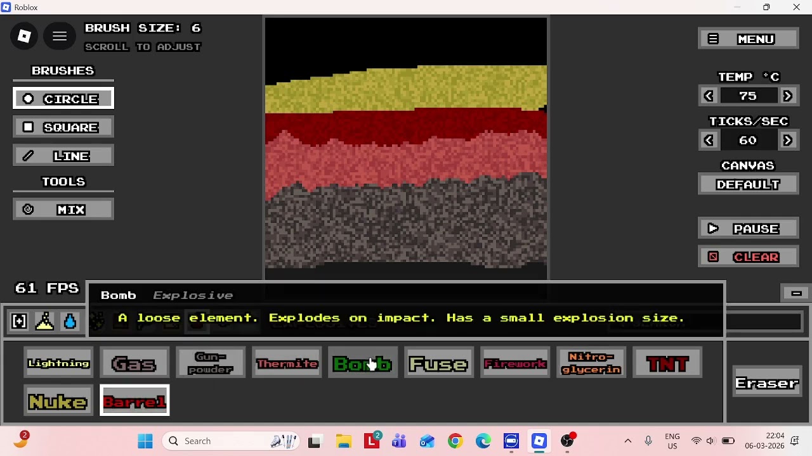Select the Circle brush

click(63, 99)
